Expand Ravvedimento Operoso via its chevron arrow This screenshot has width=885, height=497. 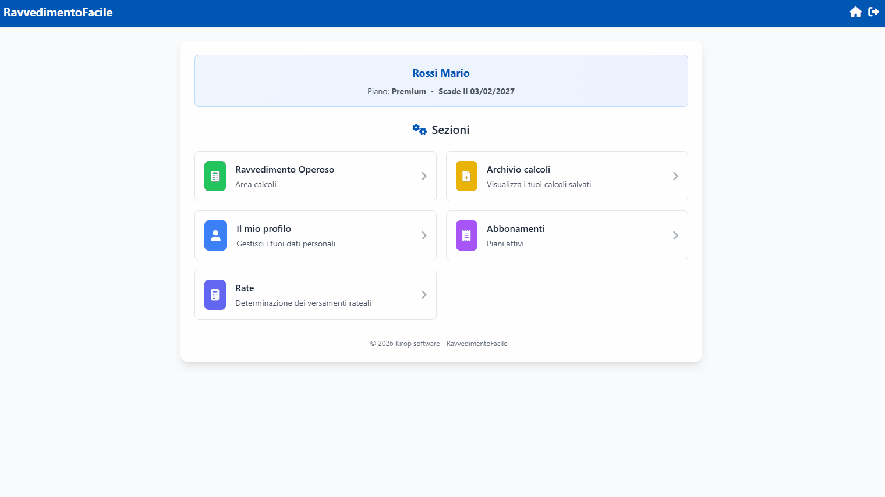[x=424, y=176]
